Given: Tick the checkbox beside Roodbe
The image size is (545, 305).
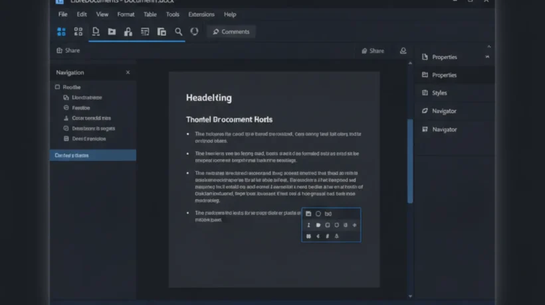Looking at the screenshot, I should click(57, 87).
